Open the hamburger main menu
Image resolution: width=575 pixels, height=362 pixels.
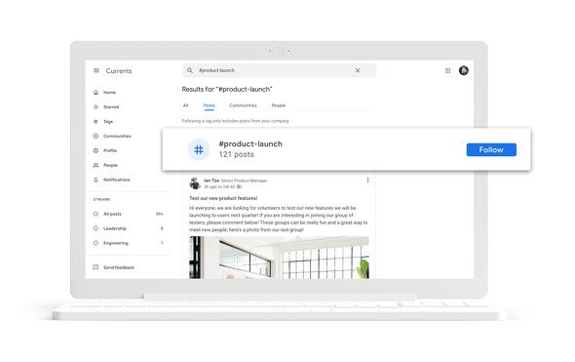96,70
